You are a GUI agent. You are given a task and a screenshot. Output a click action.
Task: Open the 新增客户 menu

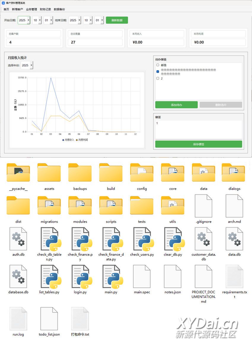[x=17, y=9]
